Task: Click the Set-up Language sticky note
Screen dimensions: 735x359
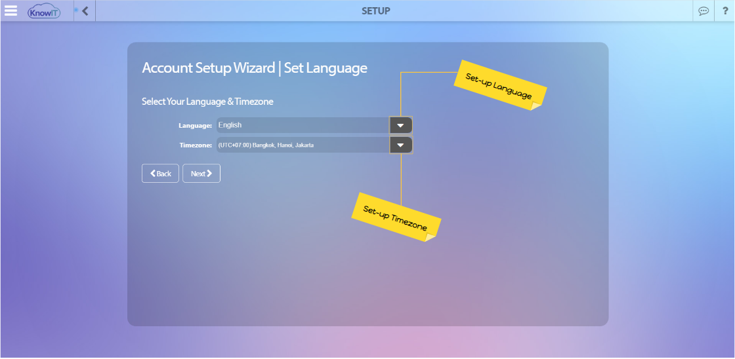Action: tap(500, 85)
